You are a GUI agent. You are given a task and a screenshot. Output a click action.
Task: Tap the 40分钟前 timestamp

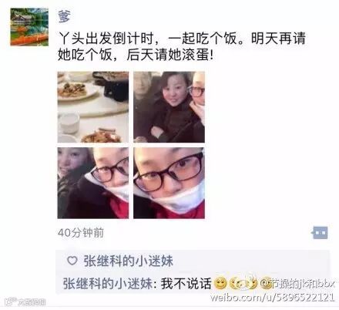coord(81,233)
